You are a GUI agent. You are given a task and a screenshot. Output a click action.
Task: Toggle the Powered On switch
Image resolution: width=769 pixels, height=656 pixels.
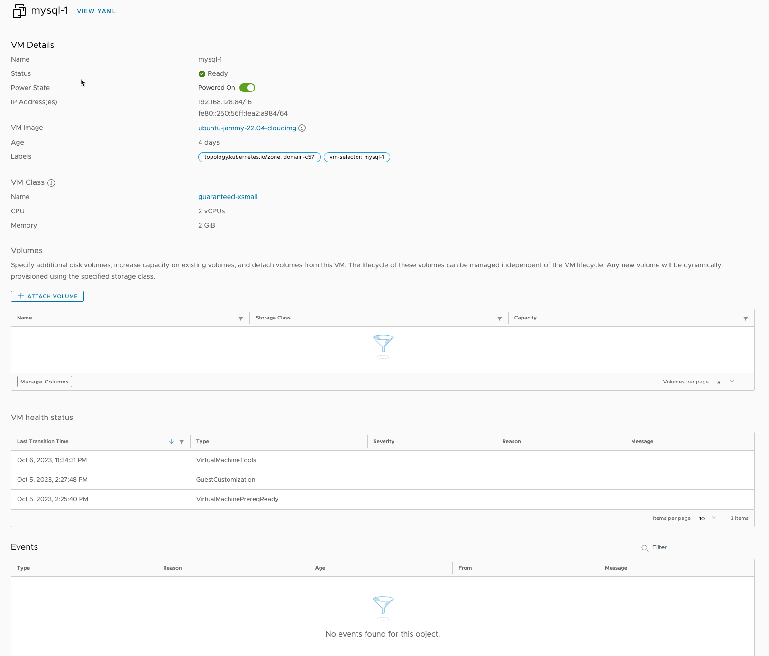(x=247, y=88)
